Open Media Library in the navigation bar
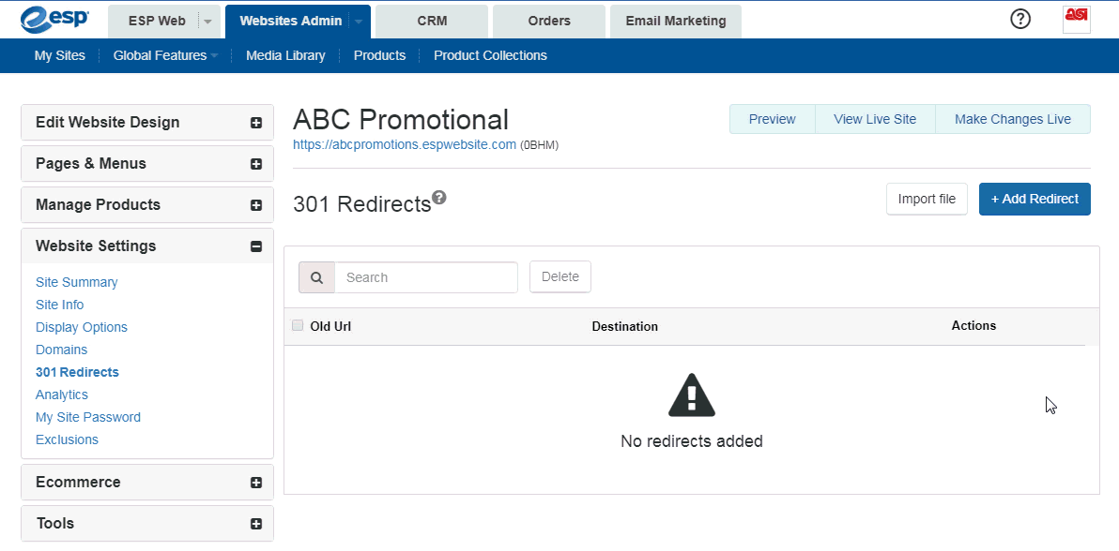Image resolution: width=1119 pixels, height=551 pixels. tap(285, 55)
